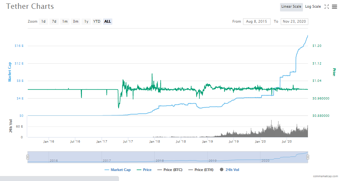Viewport: 345px width, 181px height.
Task: Toggle Price (ETH) series in legend
Action: tap(201, 170)
